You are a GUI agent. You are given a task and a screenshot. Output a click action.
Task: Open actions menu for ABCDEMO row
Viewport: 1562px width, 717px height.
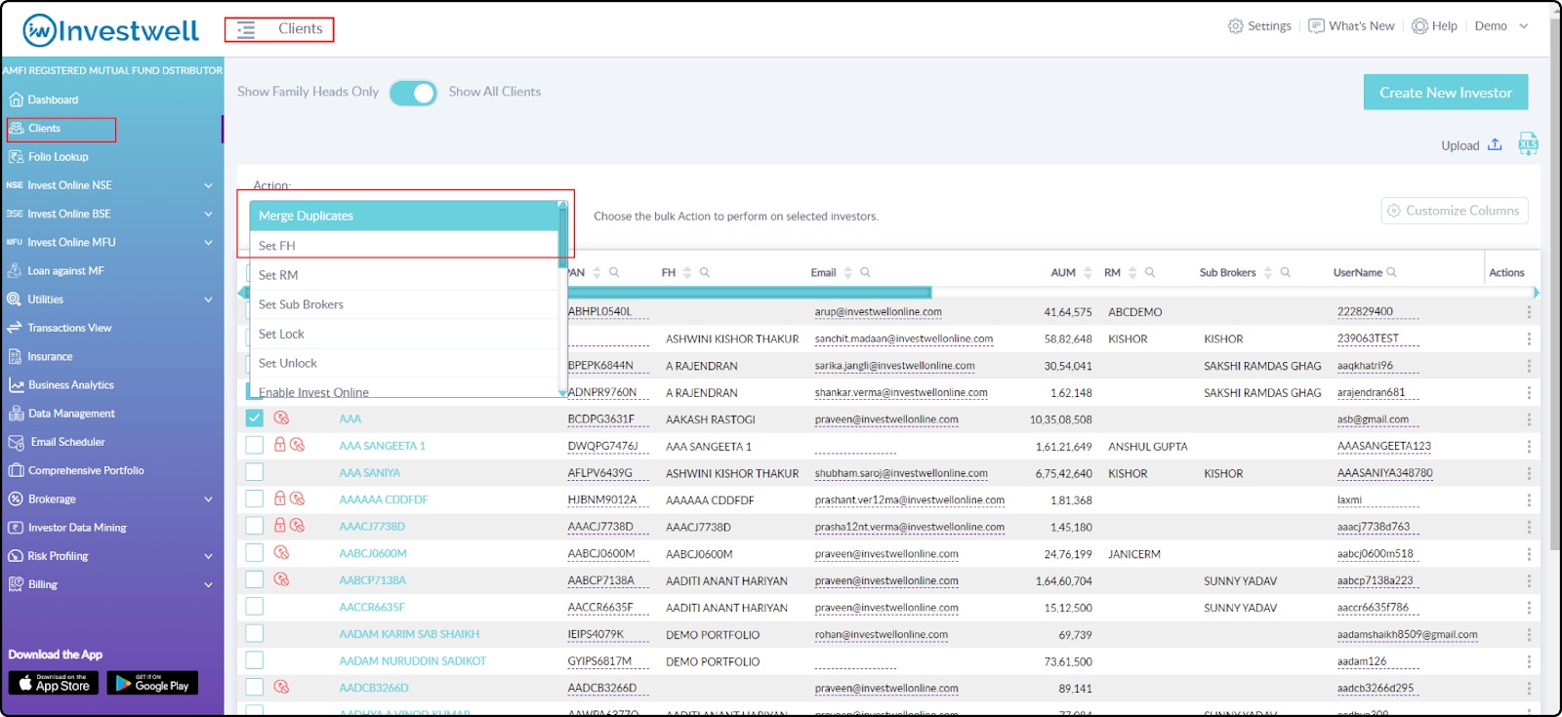click(x=1529, y=312)
